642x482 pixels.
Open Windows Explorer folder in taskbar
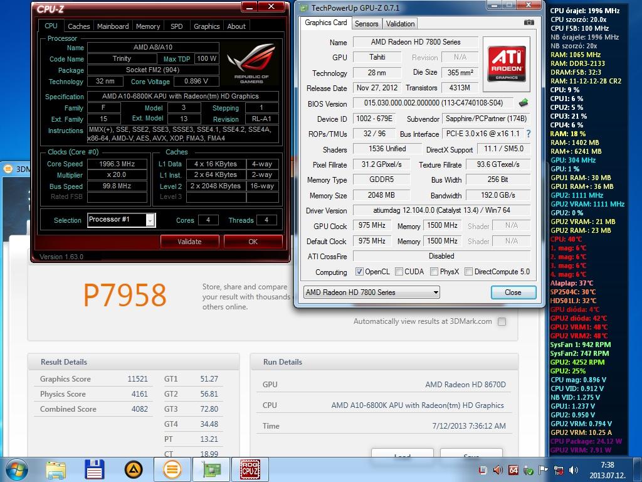[x=56, y=469]
